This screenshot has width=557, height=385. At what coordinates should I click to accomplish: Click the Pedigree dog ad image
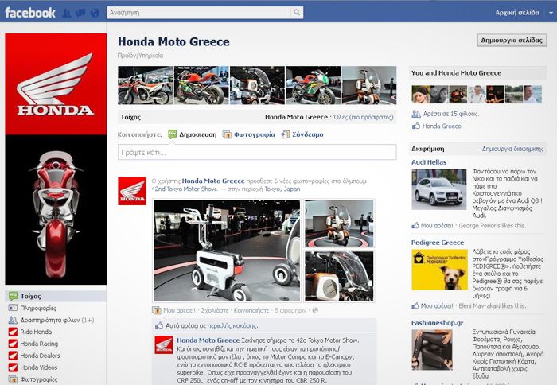tap(440, 270)
